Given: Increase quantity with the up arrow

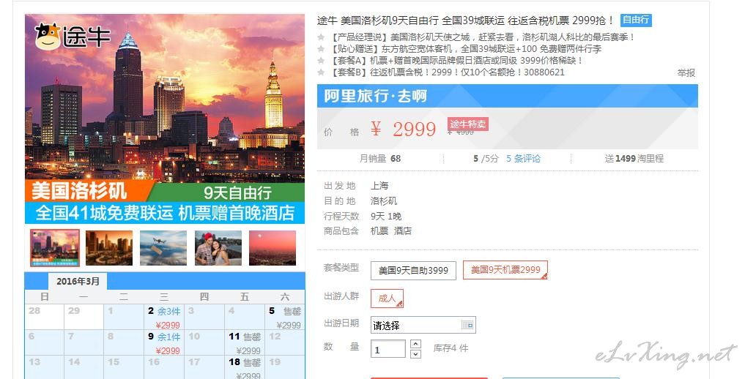Looking at the screenshot, I should pyautogui.click(x=415, y=344).
